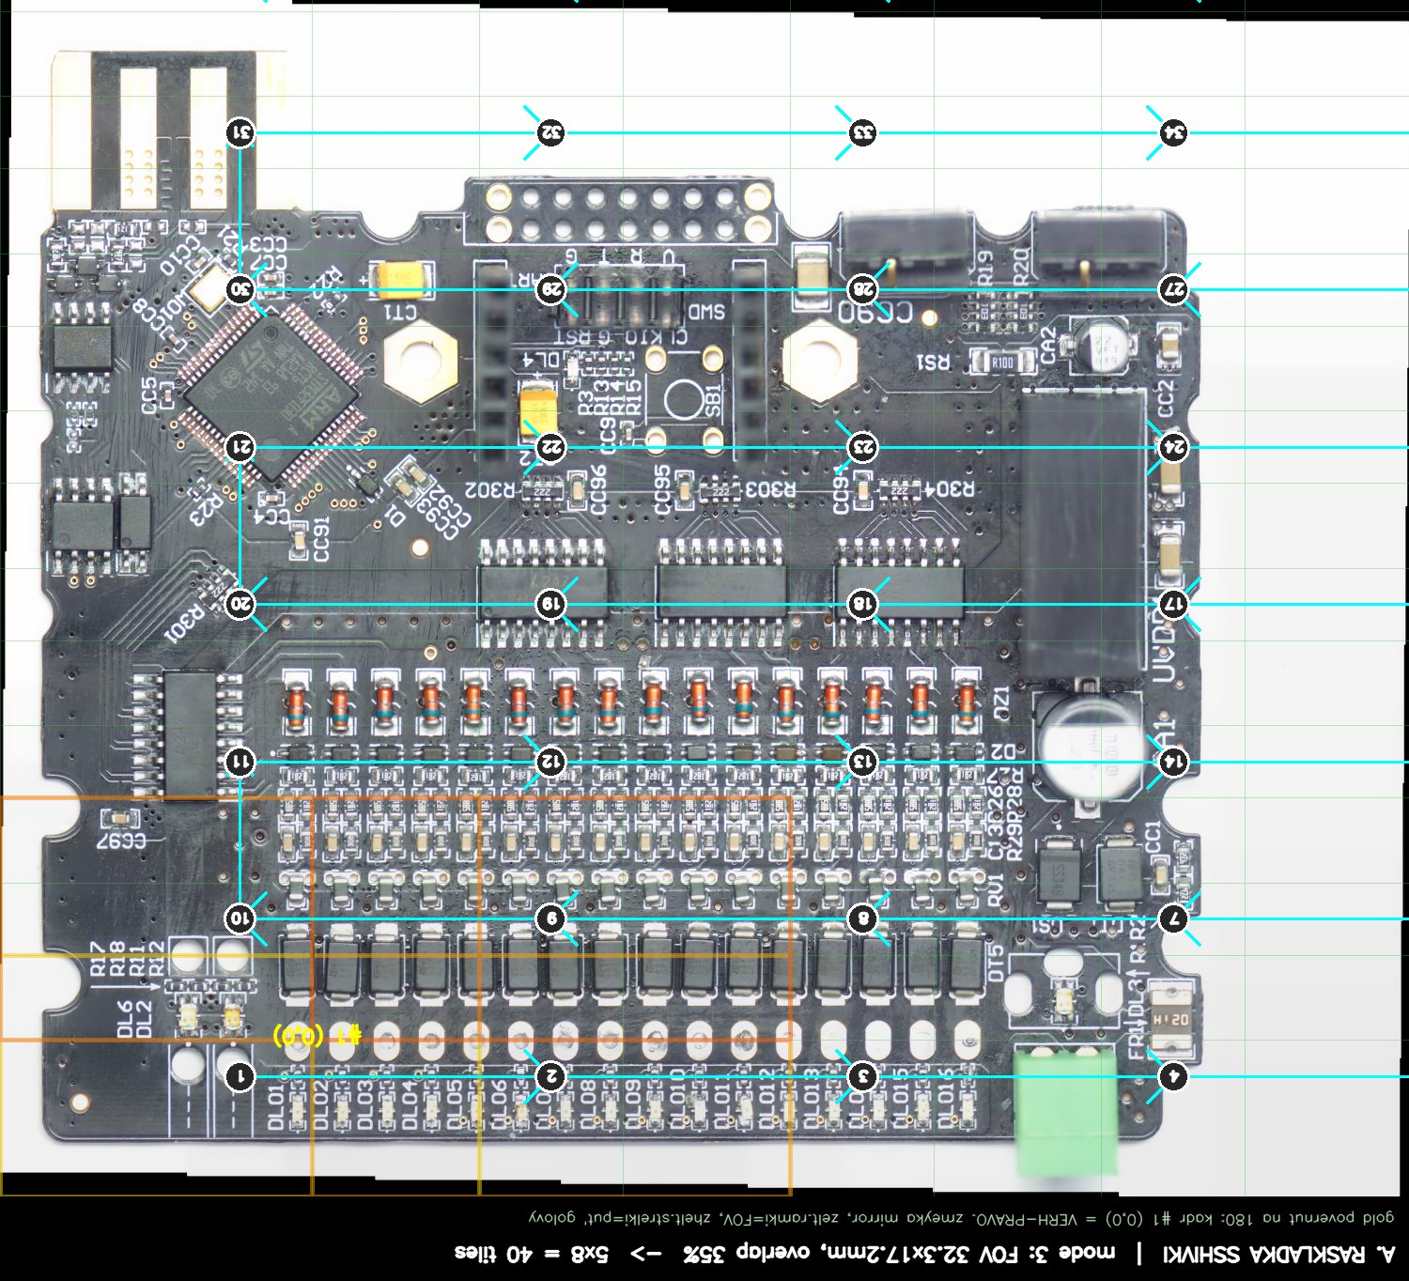The image size is (1409, 1281).
Task: Select waypoint marker number 13
Action: (x=862, y=762)
